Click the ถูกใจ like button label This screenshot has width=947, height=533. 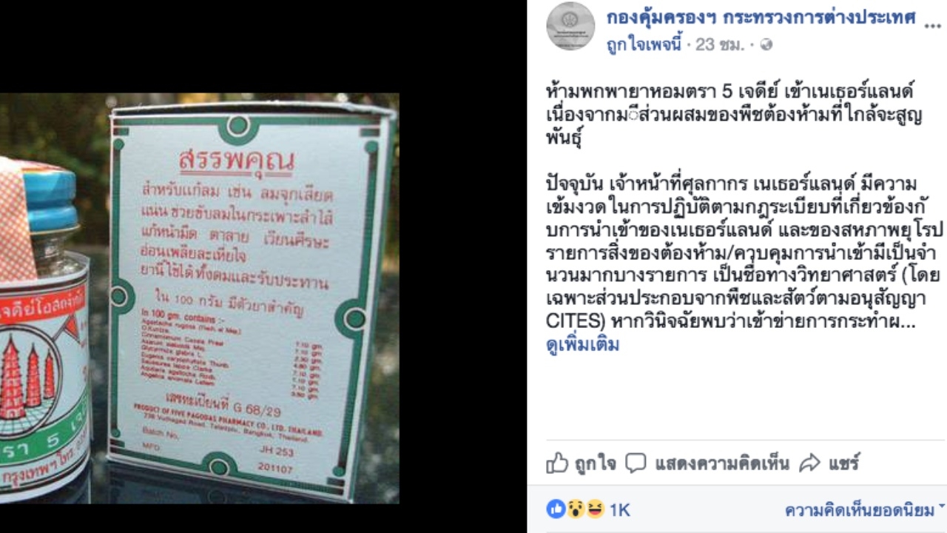click(595, 464)
